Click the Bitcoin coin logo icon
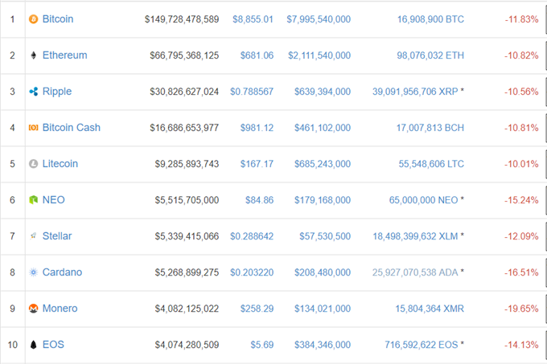 [34, 19]
